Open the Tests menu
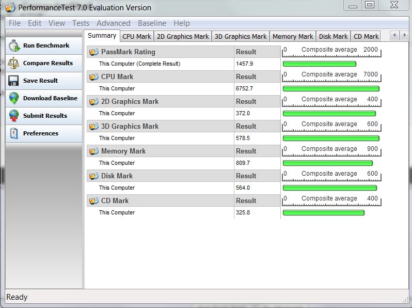 coord(81,23)
